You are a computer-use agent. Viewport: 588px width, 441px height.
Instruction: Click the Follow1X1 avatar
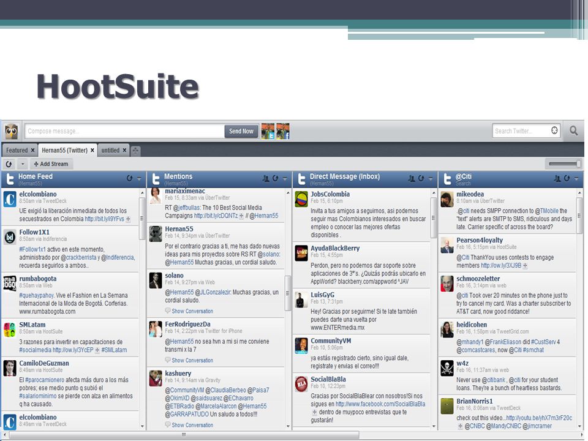(10, 237)
